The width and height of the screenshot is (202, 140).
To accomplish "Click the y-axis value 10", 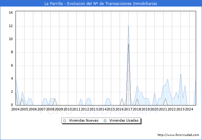I will [11, 39].
